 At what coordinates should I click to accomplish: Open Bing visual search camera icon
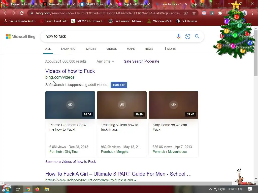[x=187, y=36]
